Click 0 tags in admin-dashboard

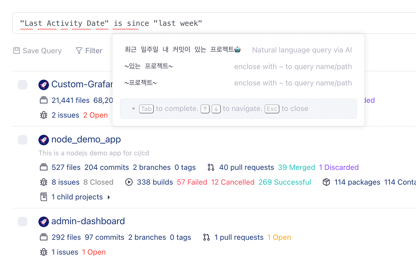[x=180, y=238]
